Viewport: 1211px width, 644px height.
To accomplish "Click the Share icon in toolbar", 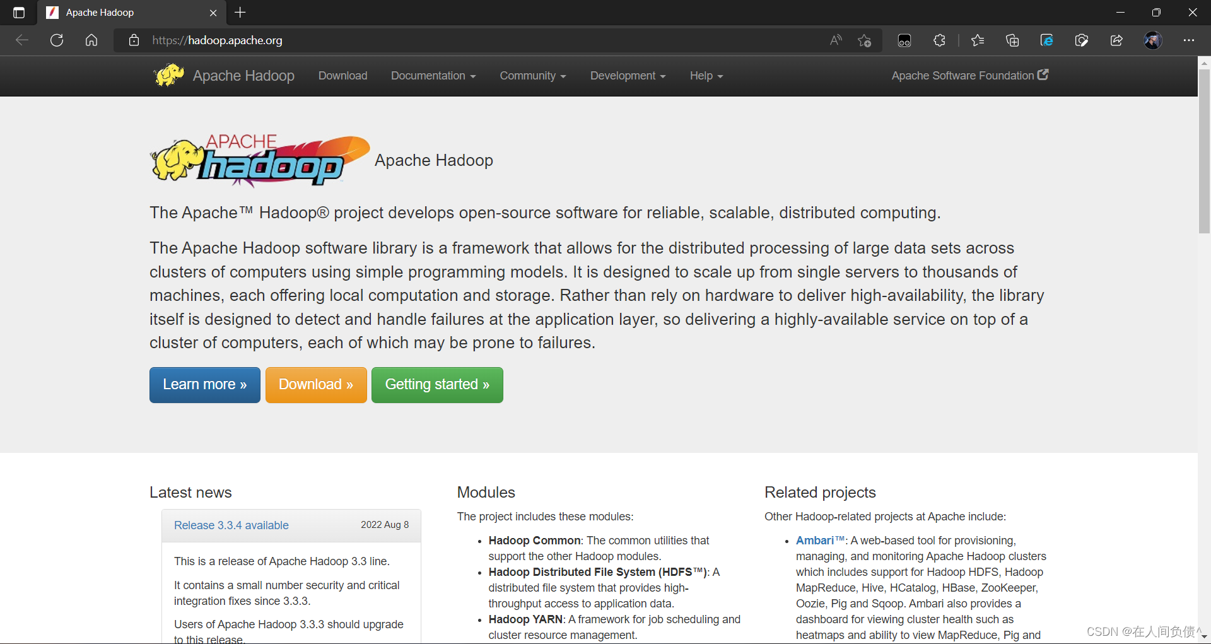I will (1116, 40).
